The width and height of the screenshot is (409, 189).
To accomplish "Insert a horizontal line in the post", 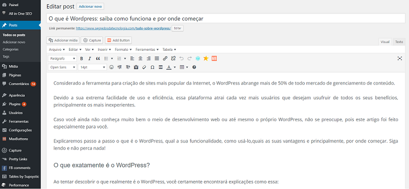I will 161,67.
